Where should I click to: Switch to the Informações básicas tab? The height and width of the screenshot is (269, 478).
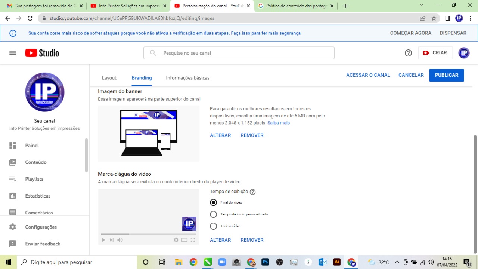[x=187, y=78]
